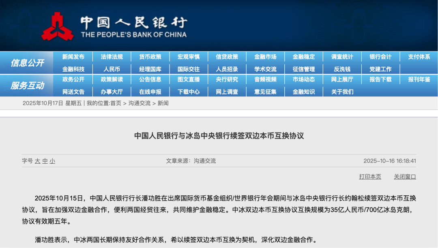Image resolution: width=438 pixels, height=248 pixels.
Task: Click the 支付体系 payment system menu entry
Action: [419, 57]
